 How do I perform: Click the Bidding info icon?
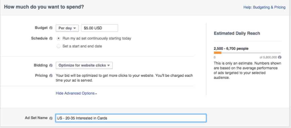[x=51, y=65]
